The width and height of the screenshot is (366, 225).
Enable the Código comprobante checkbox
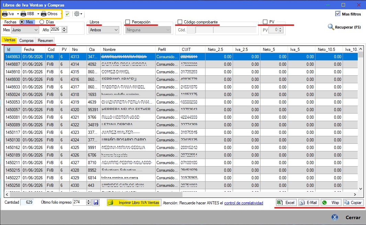pyautogui.click(x=180, y=22)
